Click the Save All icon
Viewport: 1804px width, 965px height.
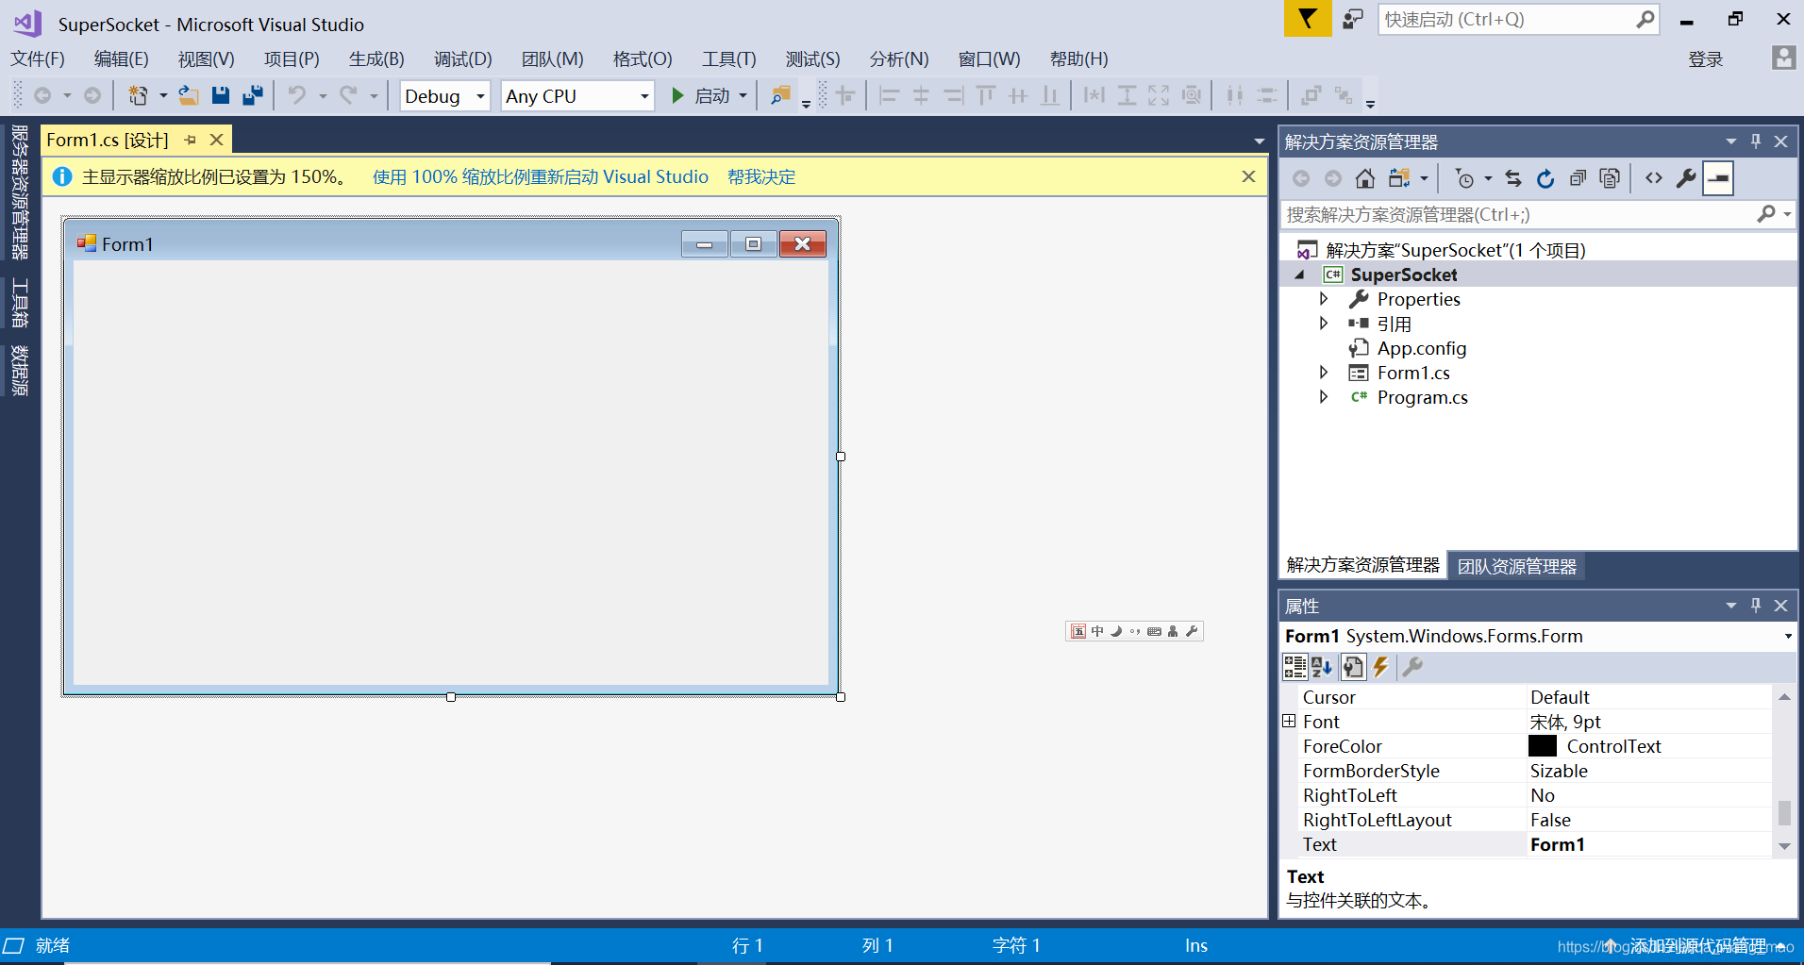(253, 95)
